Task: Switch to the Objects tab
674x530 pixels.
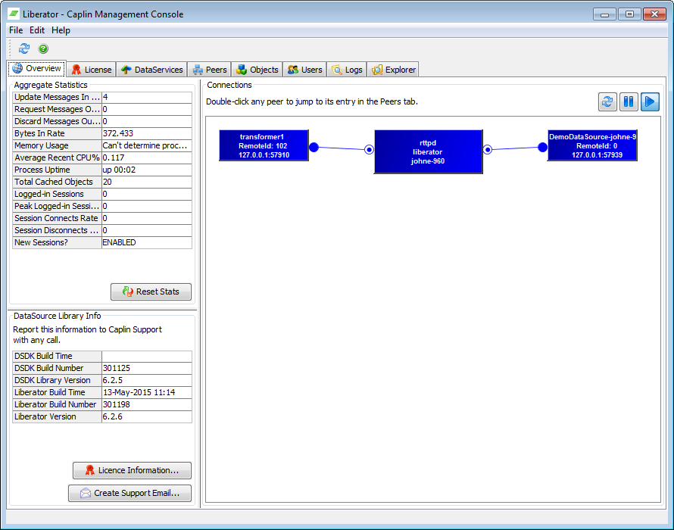Action: (x=257, y=70)
